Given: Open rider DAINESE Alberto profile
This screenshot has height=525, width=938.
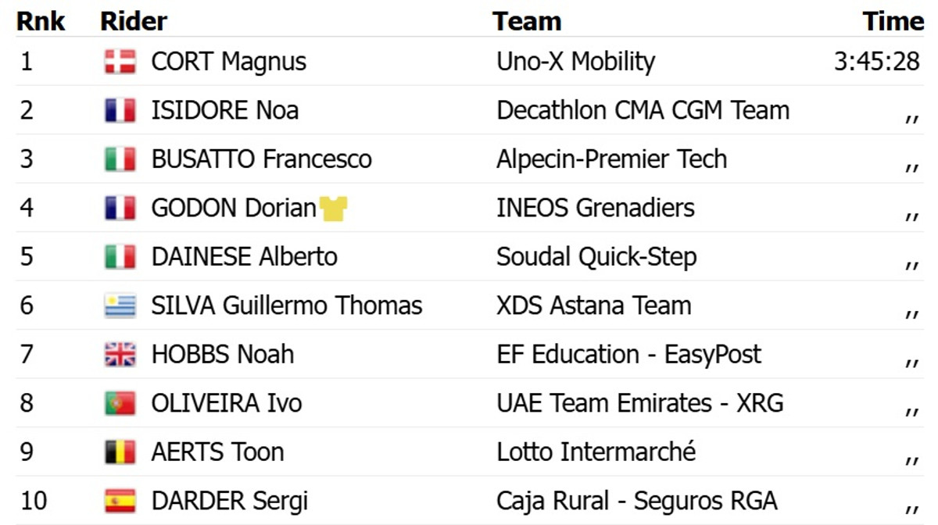Looking at the screenshot, I should coord(244,257).
